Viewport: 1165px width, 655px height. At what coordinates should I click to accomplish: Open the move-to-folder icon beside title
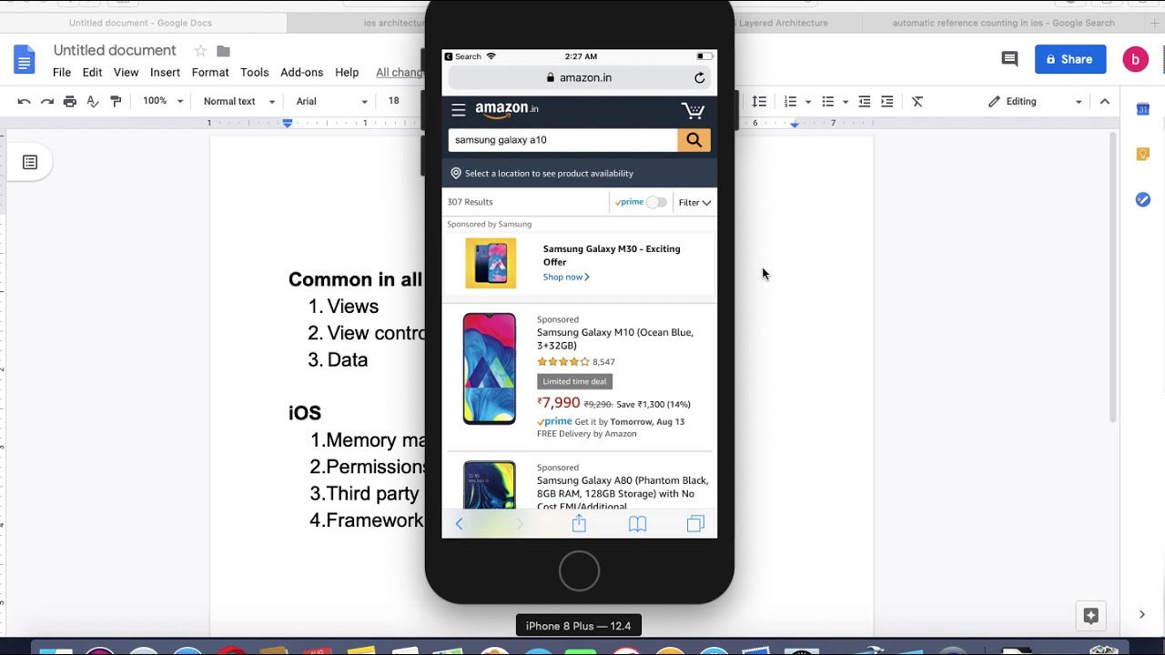click(224, 51)
